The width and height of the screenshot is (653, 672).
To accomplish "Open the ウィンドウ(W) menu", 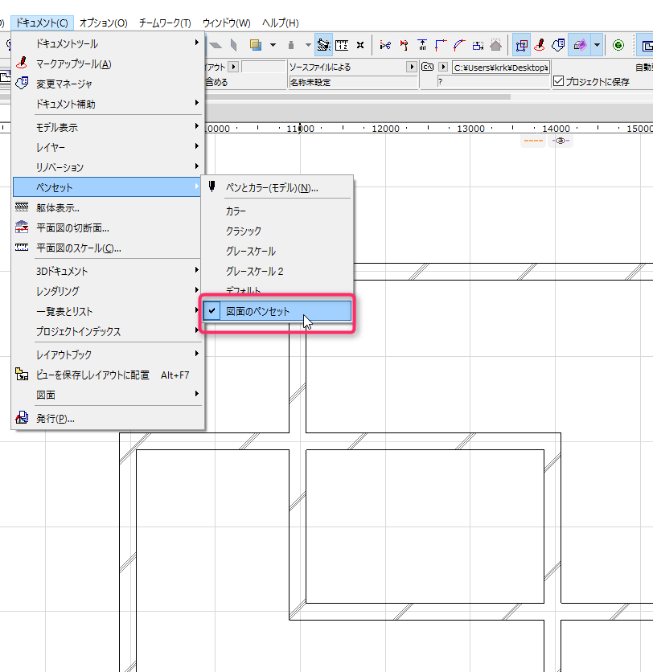I will (x=227, y=23).
